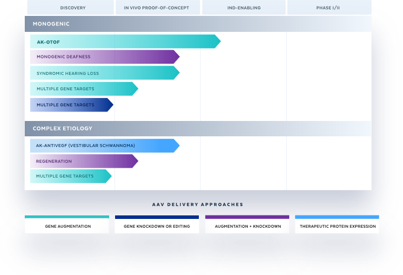Open the IND-Enabling stage column header
Image resolution: width=403 pixels, height=275 pixels.
click(244, 8)
